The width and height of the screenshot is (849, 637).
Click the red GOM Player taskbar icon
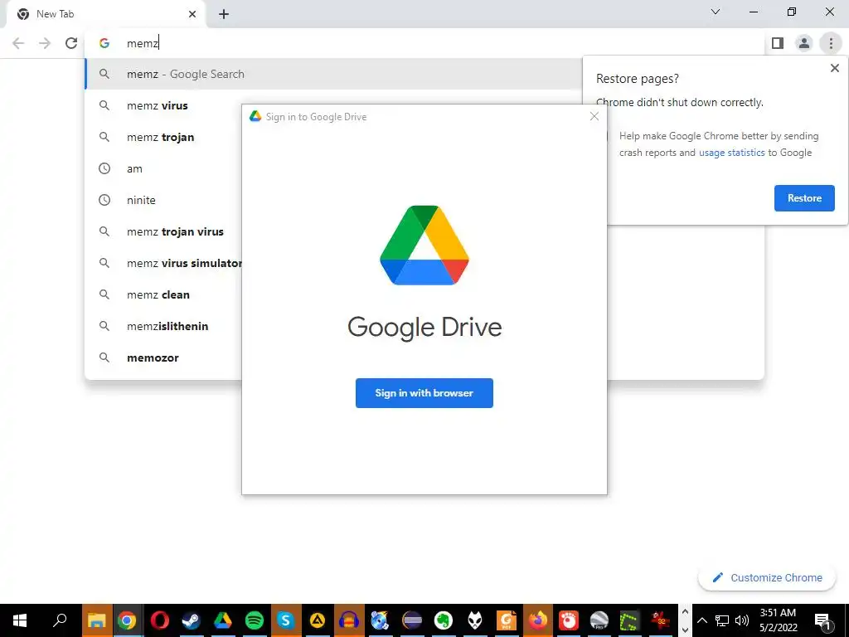tap(569, 620)
